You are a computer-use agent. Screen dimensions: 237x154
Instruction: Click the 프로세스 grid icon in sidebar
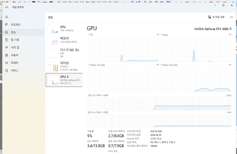[7, 24]
